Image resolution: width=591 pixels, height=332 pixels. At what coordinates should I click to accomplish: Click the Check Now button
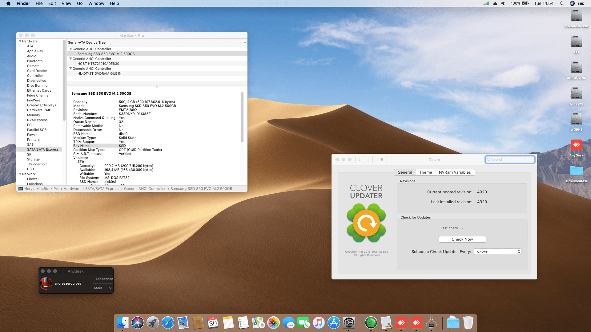462,239
